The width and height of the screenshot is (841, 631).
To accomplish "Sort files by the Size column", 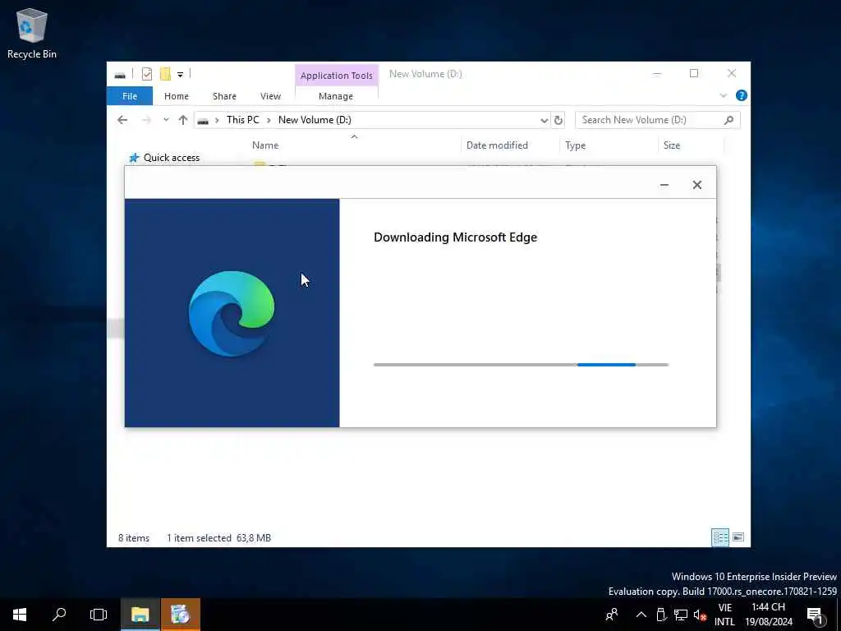I will [690, 145].
